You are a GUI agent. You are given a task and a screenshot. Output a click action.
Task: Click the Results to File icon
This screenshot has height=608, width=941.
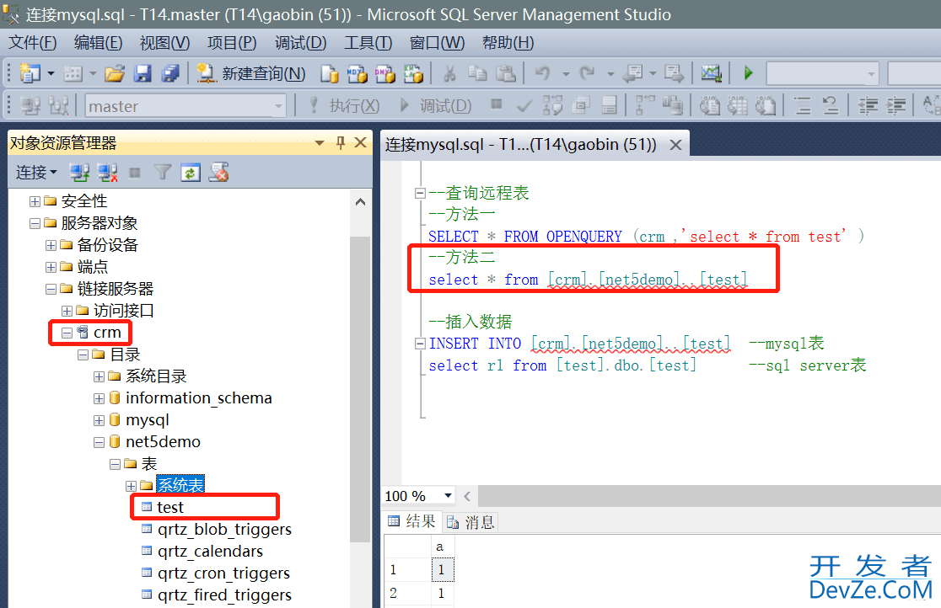click(x=766, y=106)
